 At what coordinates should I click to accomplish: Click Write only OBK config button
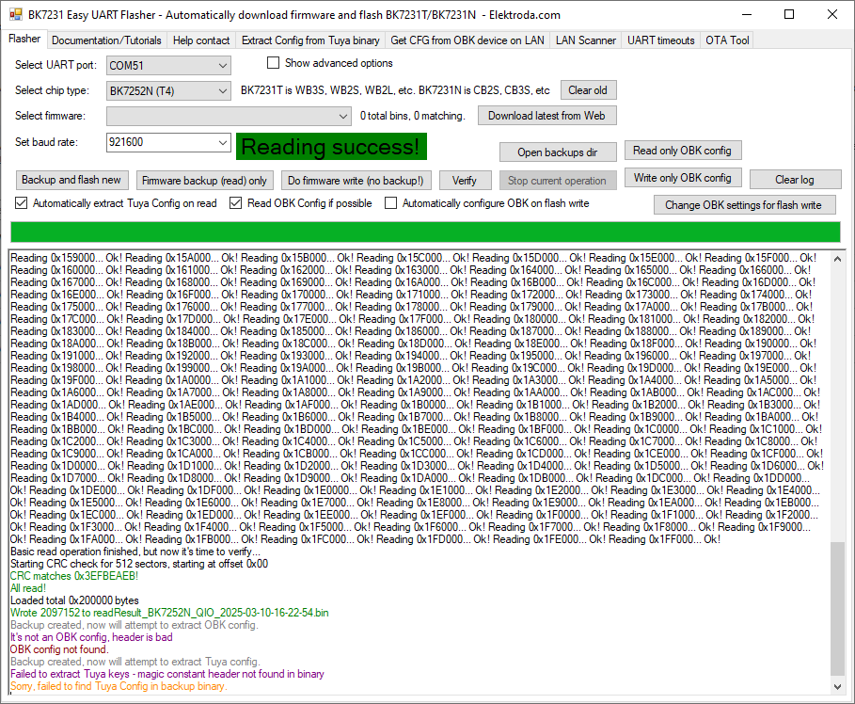pos(683,178)
